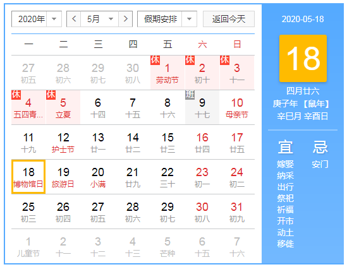This screenshot has height=267, width=347.
Task: Select May 6 十四
Action: [98, 107]
